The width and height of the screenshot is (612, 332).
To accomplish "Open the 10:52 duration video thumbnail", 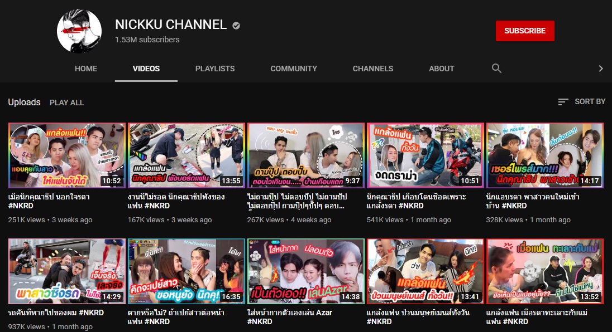I will (x=67, y=155).
